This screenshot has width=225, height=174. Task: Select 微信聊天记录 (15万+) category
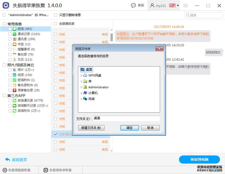pos(33,106)
